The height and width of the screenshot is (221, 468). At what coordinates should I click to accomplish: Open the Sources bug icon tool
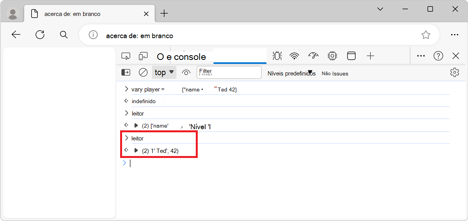[x=277, y=56]
